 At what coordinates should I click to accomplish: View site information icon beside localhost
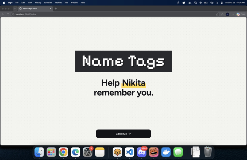(x=13, y=14)
